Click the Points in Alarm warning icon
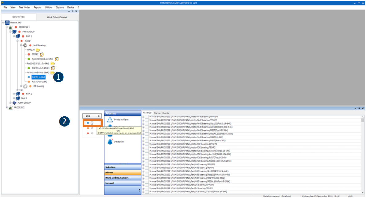 coord(110,120)
